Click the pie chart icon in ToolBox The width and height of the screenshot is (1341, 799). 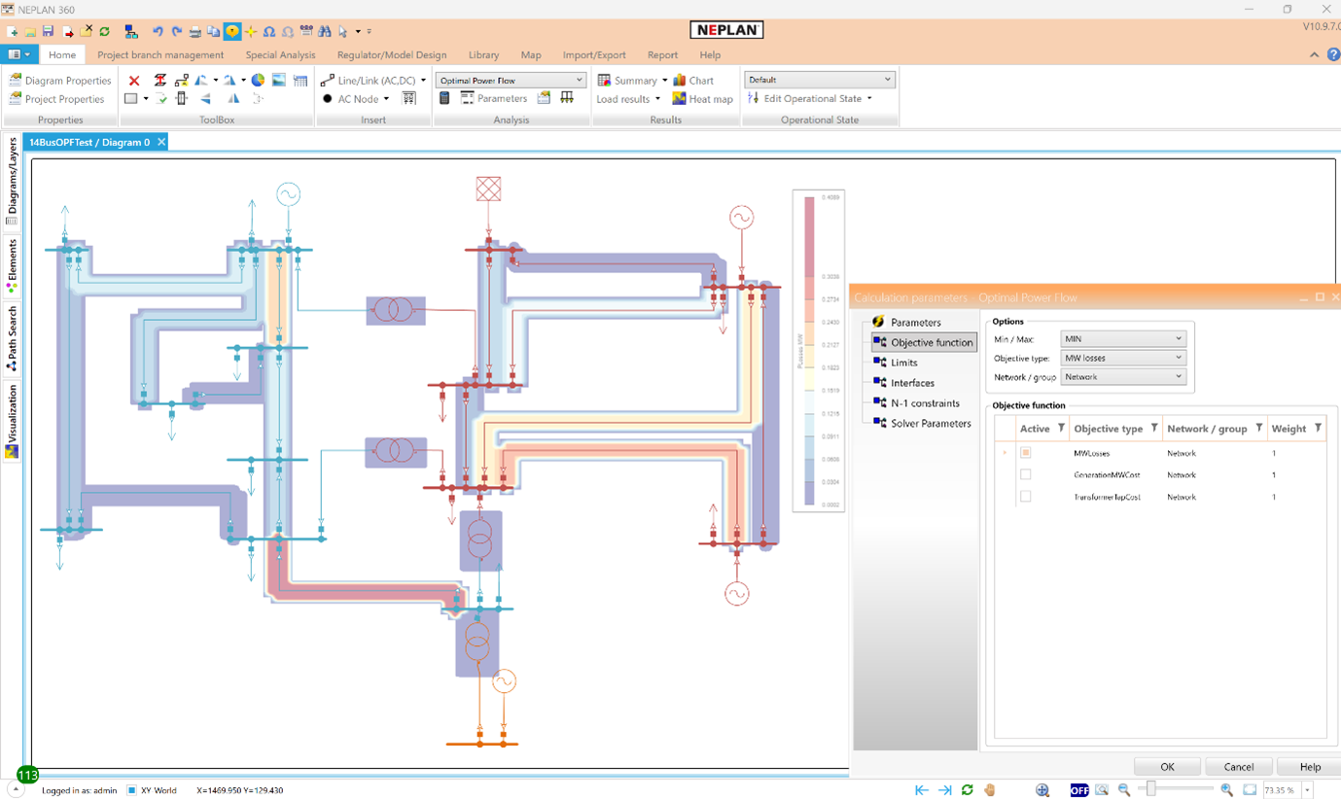258,81
